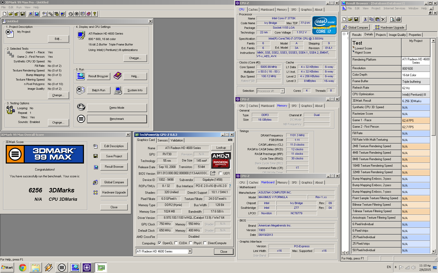
Task: Click Windows Start button
Action: [8, 267]
